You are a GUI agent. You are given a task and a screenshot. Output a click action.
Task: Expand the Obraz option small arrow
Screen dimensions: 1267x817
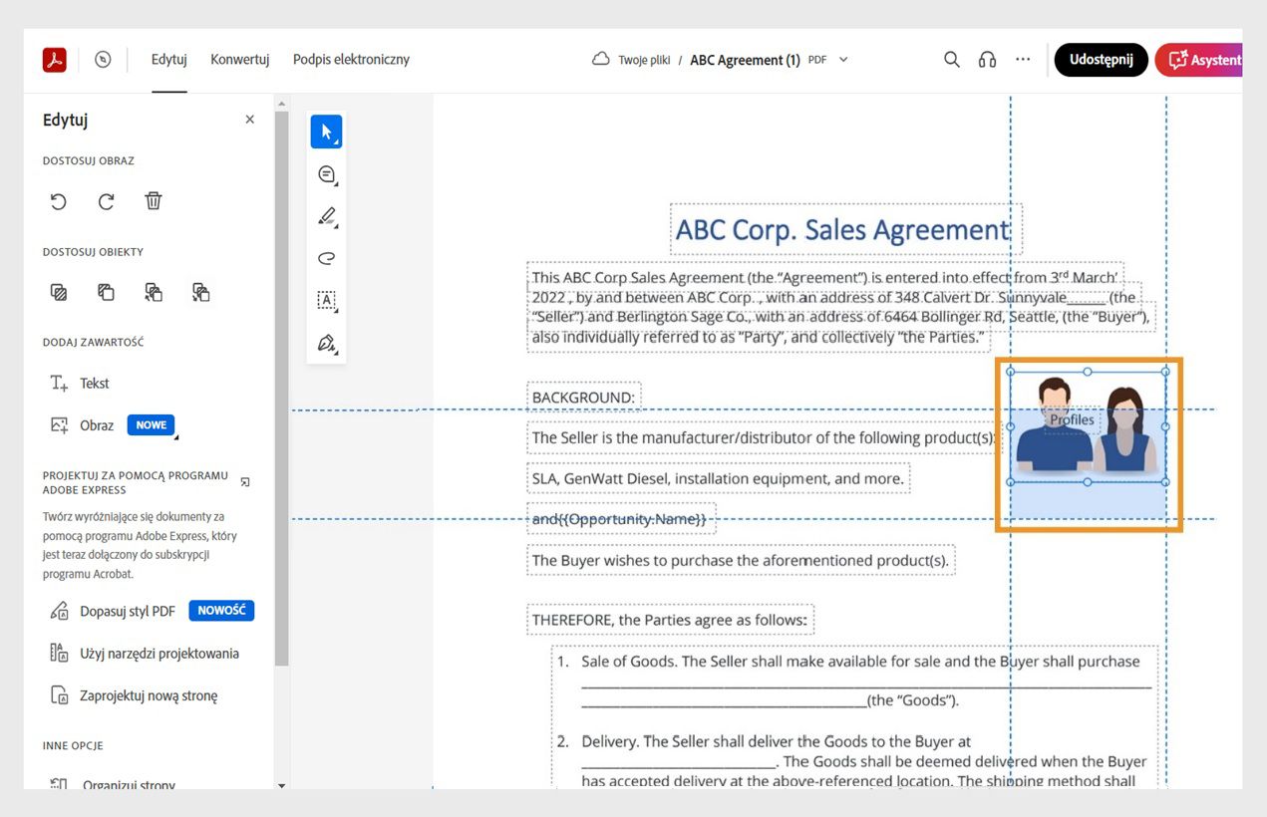[176, 436]
